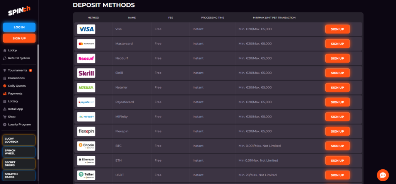Click SIGN UP in the Neteller row
Viewport: 396px width, 184px height.
337,88
